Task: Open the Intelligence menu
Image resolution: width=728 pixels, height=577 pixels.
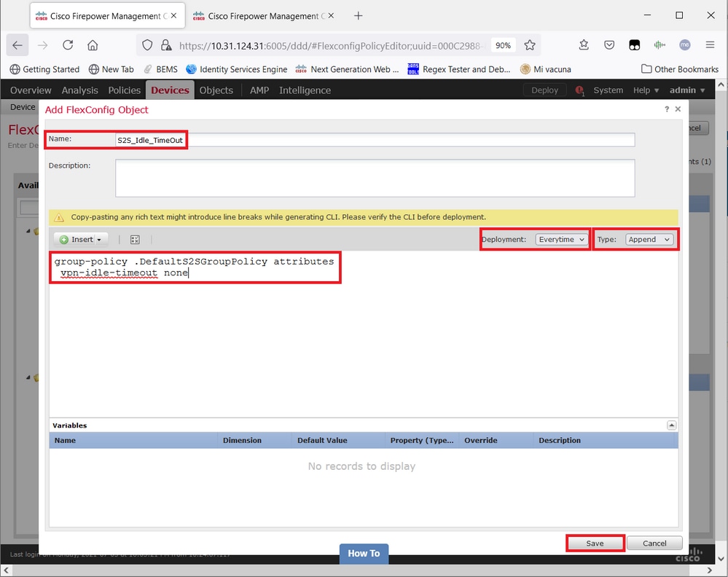Action: (305, 90)
